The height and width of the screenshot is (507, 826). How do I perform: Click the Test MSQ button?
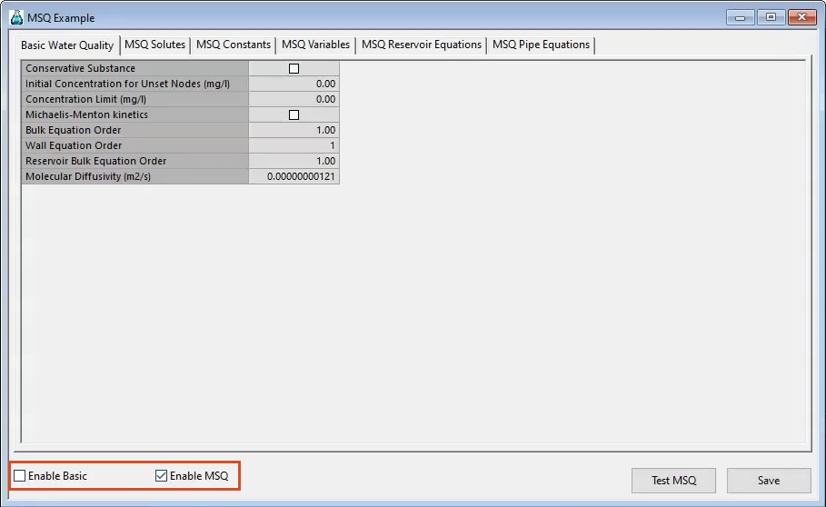[673, 481]
